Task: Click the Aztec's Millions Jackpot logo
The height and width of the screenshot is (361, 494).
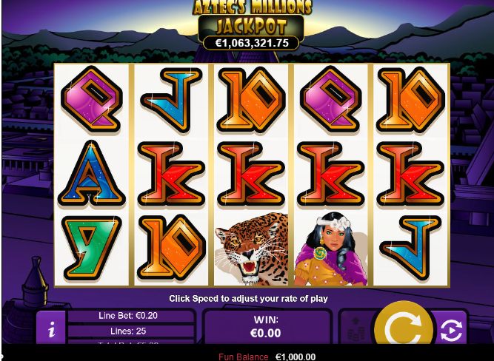Action: pyautogui.click(x=252, y=17)
